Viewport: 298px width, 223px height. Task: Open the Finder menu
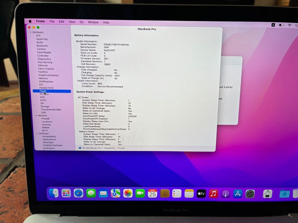click(41, 21)
